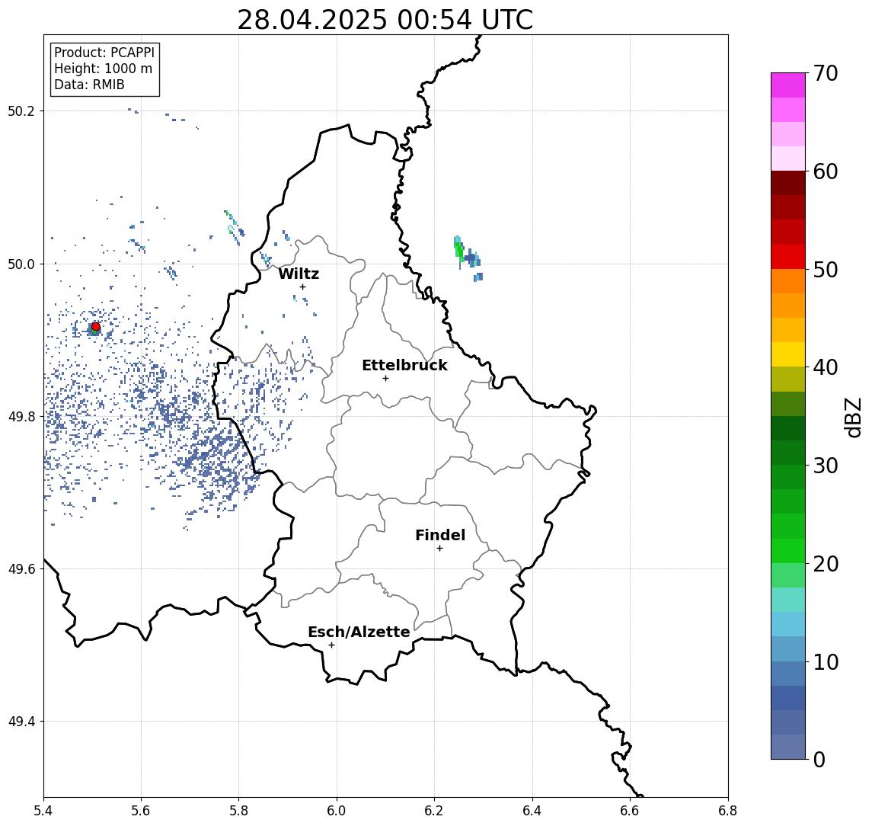Click the longitude tick label 5.8
Image resolution: width=872 pixels, height=826 pixels.
(x=239, y=811)
